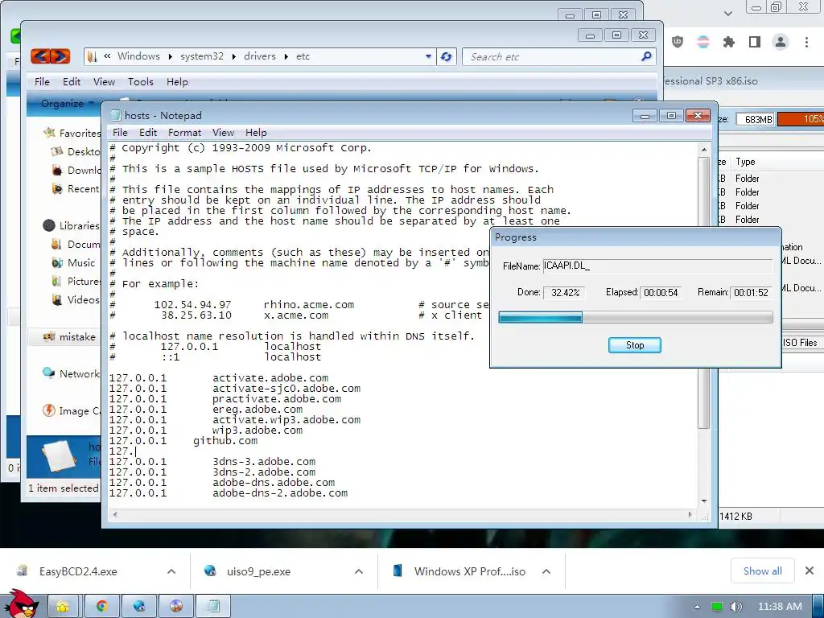Click Explorer back arrow button
Screen dimensions: 824x618
pos(41,56)
